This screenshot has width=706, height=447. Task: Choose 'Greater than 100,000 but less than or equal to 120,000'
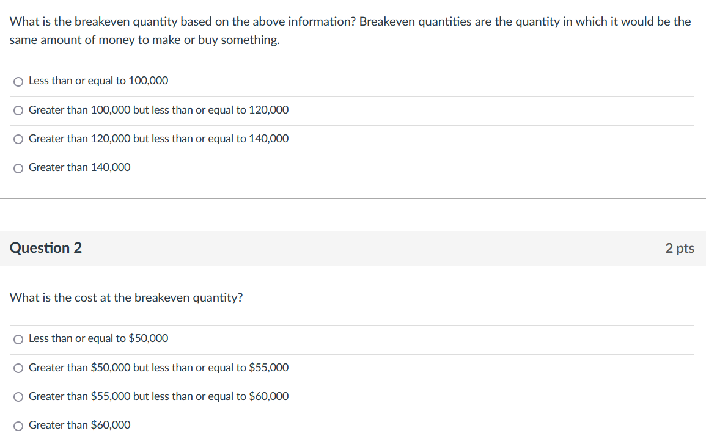(19, 111)
